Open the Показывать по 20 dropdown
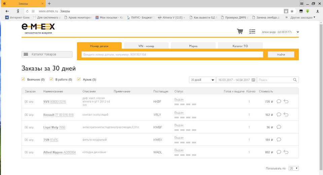 (x=293, y=168)
